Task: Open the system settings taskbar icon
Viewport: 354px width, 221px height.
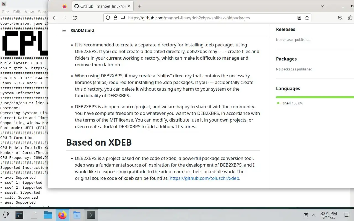Action: pos(19,215)
